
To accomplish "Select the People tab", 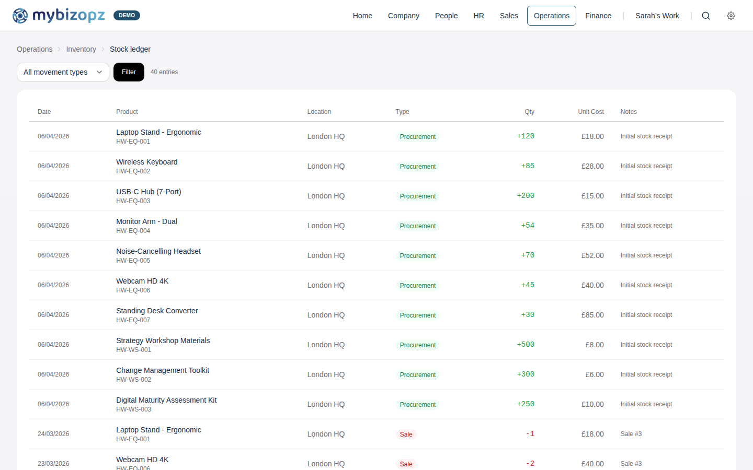I will (x=446, y=16).
